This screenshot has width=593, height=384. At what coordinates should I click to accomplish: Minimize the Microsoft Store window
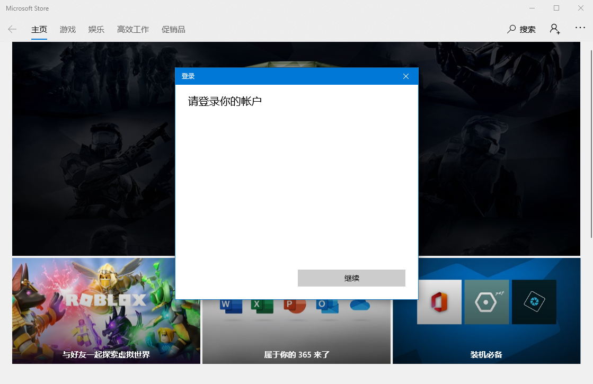tap(532, 8)
